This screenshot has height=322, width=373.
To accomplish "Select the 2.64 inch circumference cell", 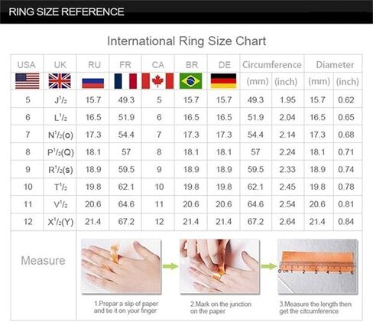I will click(287, 222).
